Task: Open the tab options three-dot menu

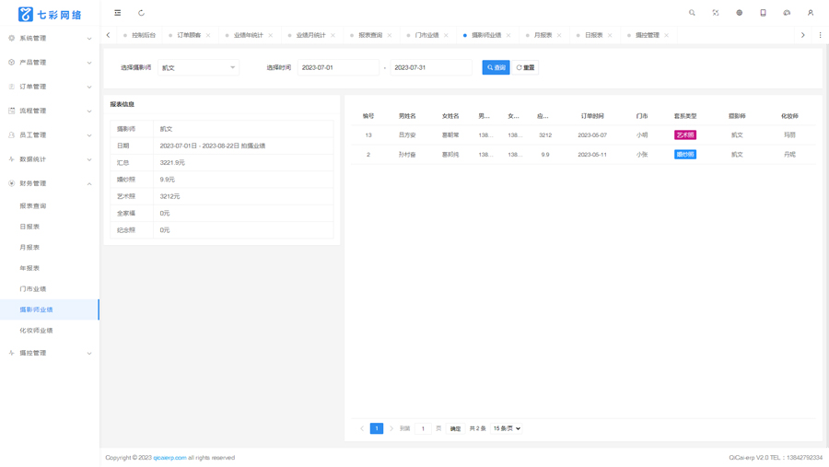Action: [x=820, y=35]
